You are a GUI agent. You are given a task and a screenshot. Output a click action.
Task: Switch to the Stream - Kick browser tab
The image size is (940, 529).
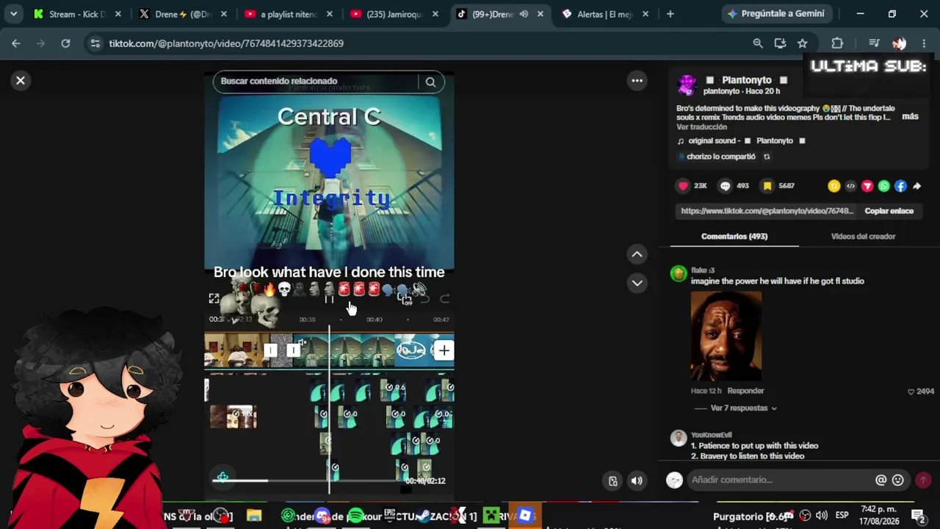[x=77, y=14]
